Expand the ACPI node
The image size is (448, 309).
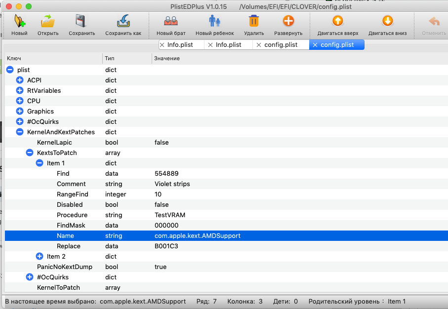point(20,80)
